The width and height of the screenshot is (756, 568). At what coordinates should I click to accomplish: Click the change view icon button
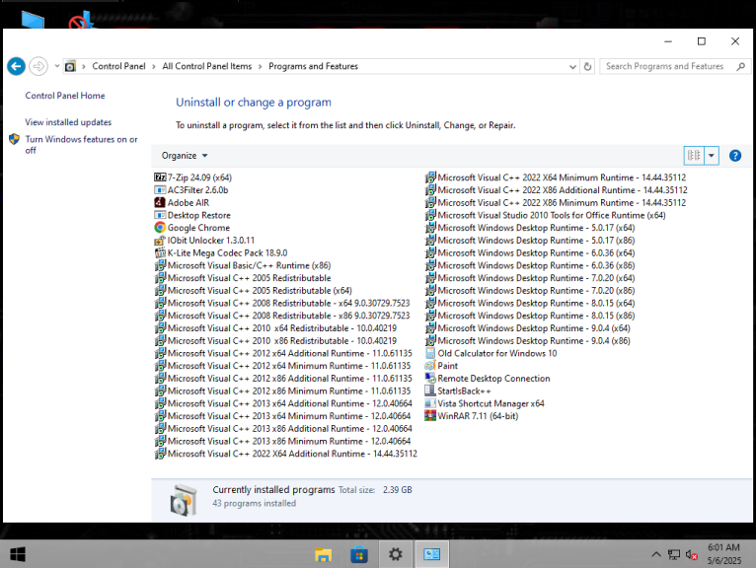click(694, 156)
